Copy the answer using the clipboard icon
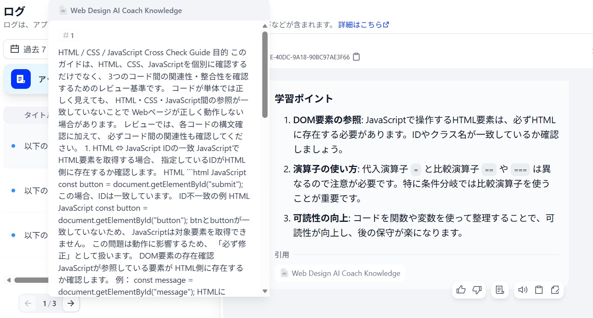 (539, 290)
